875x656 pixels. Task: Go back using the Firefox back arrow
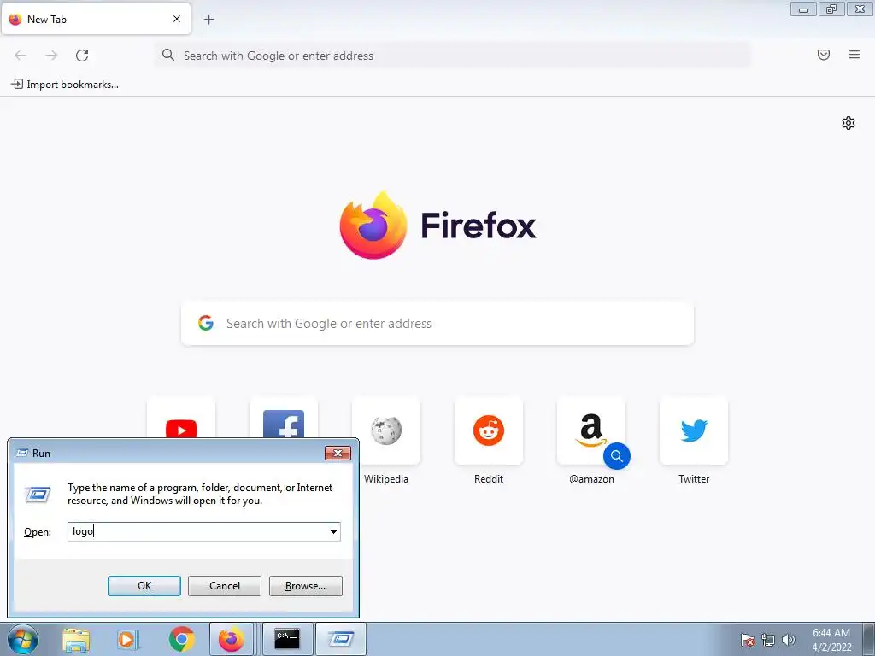click(x=21, y=56)
